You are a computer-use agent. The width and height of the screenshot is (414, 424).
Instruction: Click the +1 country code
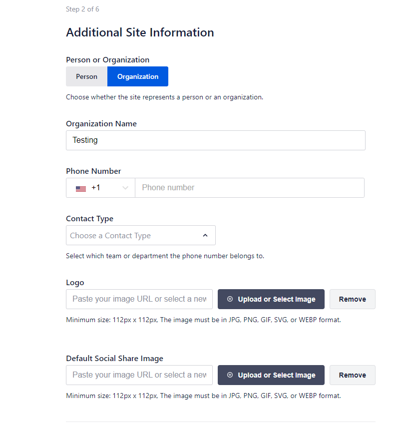tap(96, 187)
